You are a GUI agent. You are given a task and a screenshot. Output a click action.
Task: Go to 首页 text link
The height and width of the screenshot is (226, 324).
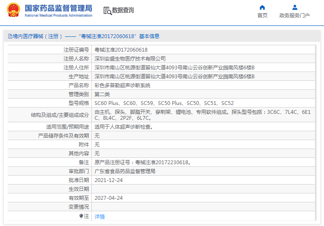click(x=262, y=16)
